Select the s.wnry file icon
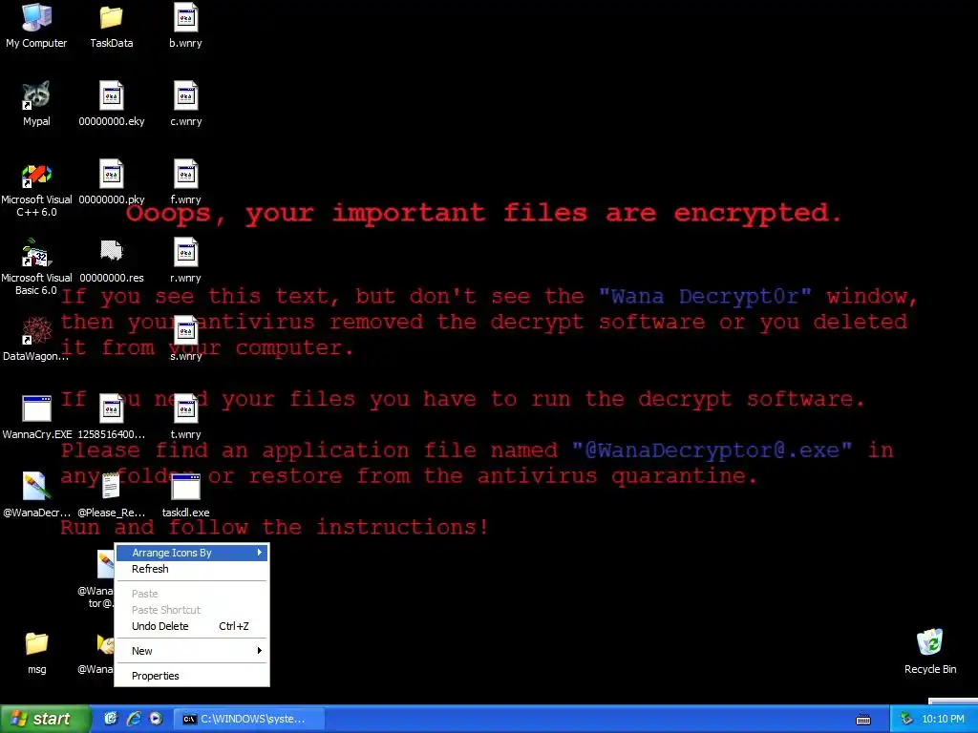The image size is (978, 733). click(185, 339)
